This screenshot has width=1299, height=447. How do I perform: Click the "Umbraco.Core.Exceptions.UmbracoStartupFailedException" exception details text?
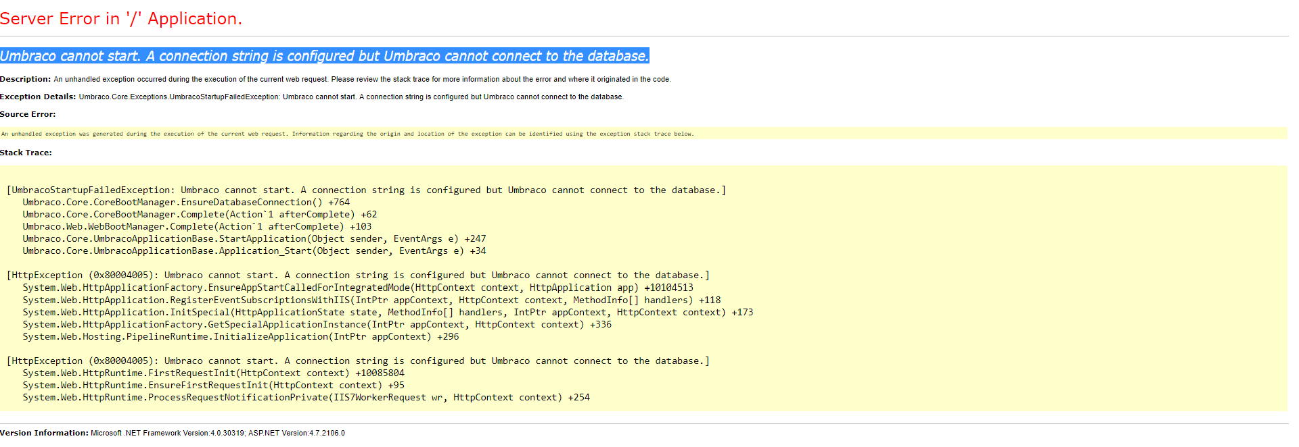[352, 97]
